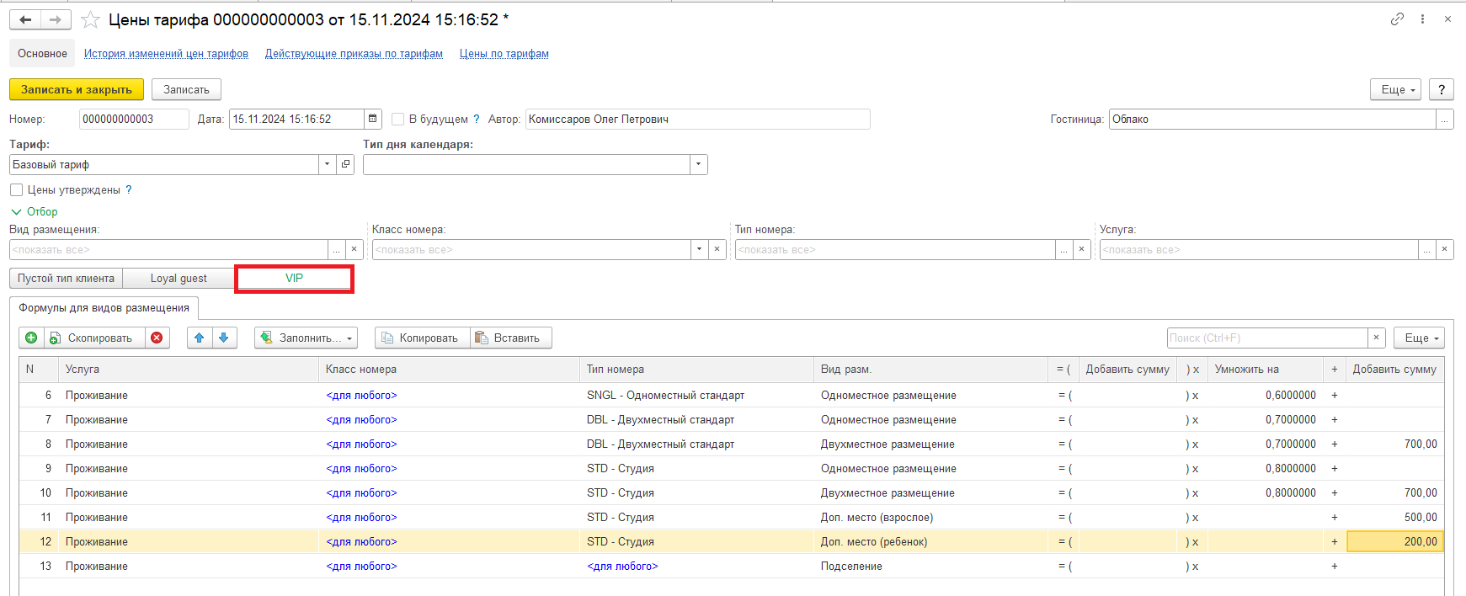Move the row down with blue arrow
The image size is (1466, 596).
pyautogui.click(x=224, y=338)
